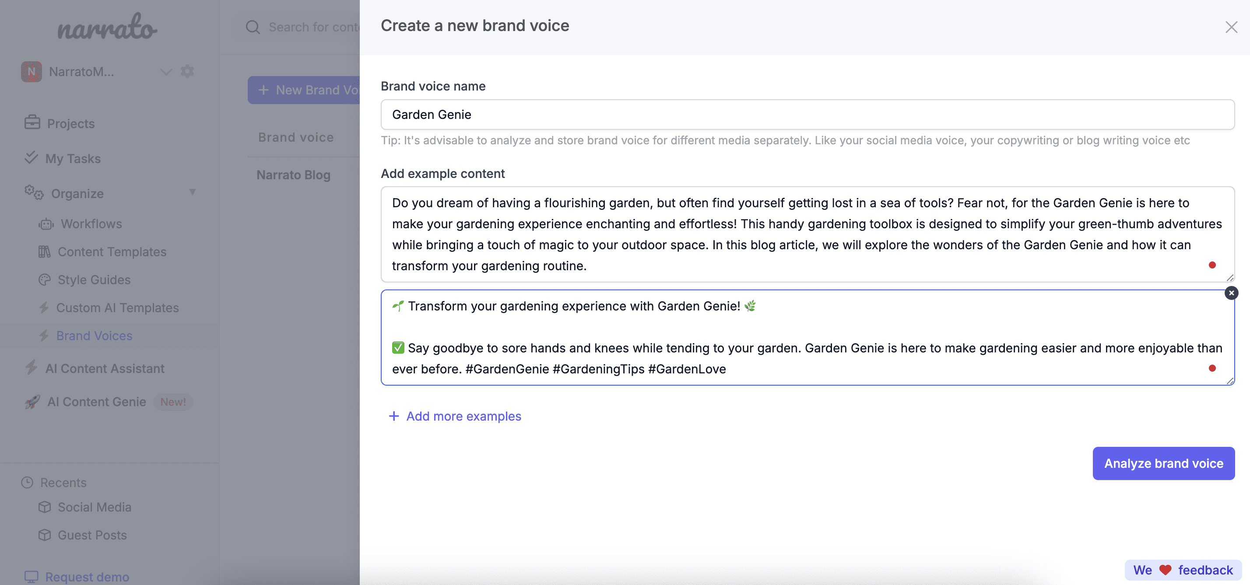
Task: Click the Social Media cube icon
Action: click(x=45, y=507)
